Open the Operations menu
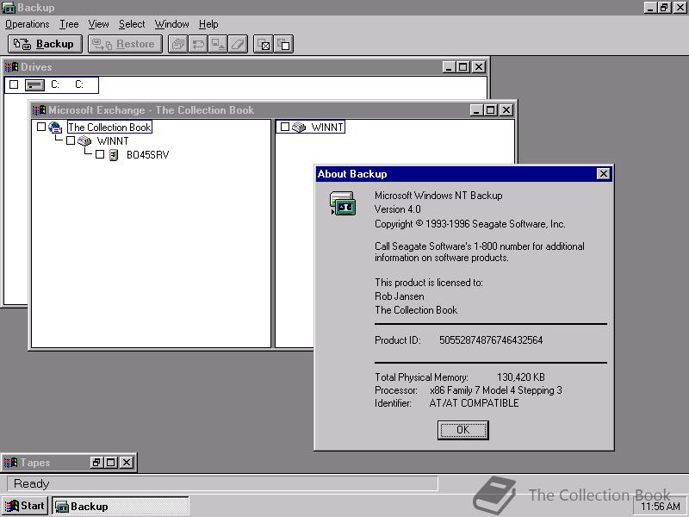This screenshot has height=517, width=689. (x=28, y=24)
